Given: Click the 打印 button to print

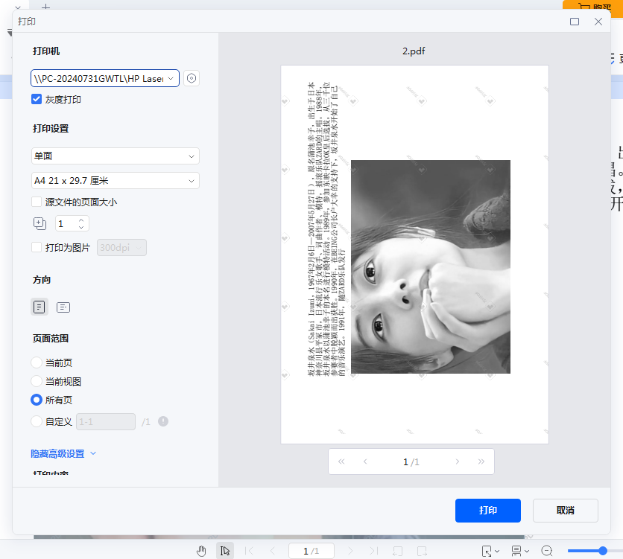Looking at the screenshot, I should click(x=488, y=511).
